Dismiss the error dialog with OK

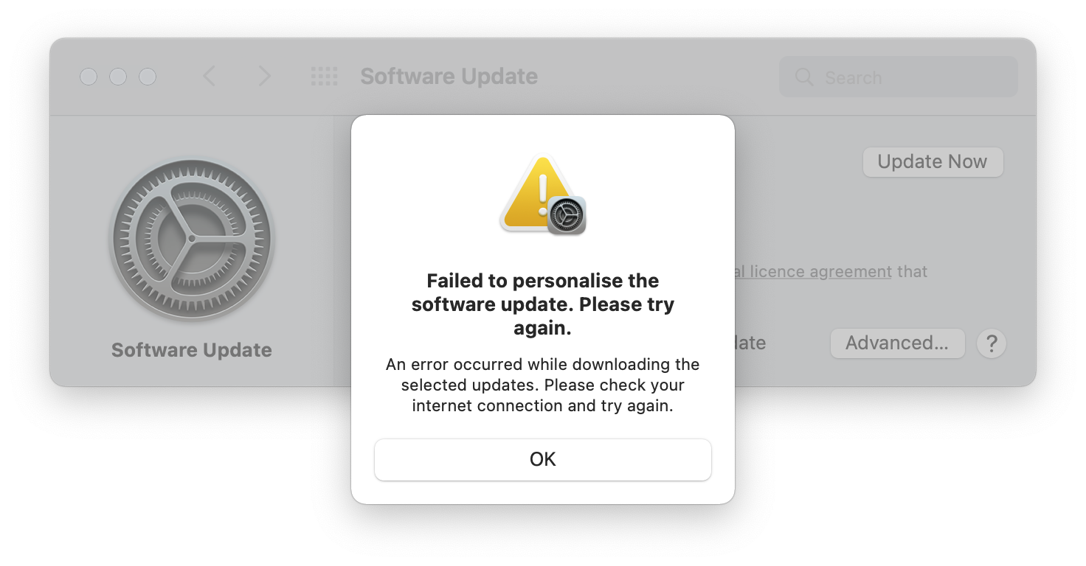pyautogui.click(x=542, y=459)
